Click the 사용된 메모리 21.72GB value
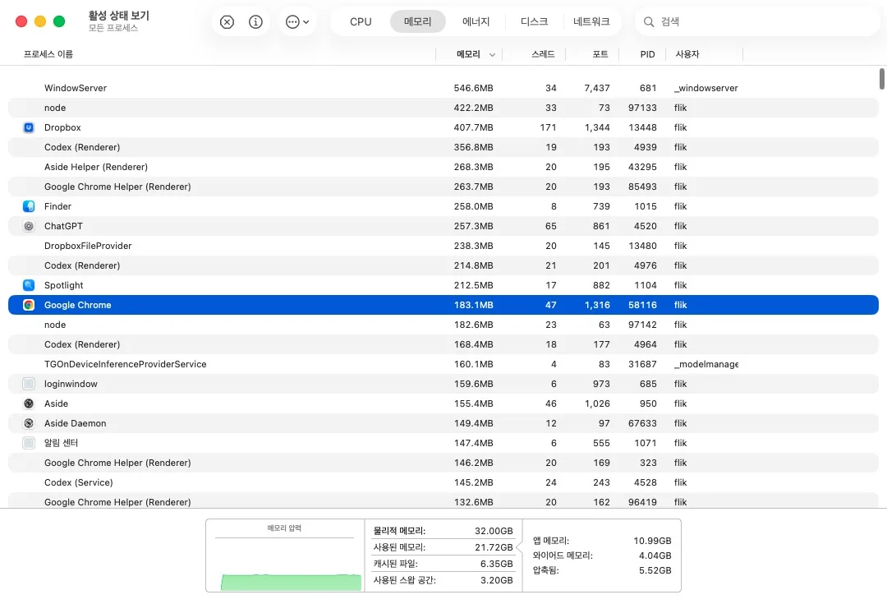 [x=494, y=547]
